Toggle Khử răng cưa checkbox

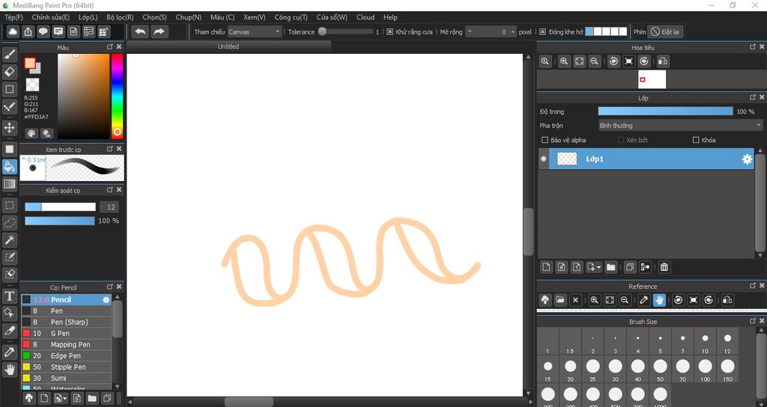tap(389, 31)
